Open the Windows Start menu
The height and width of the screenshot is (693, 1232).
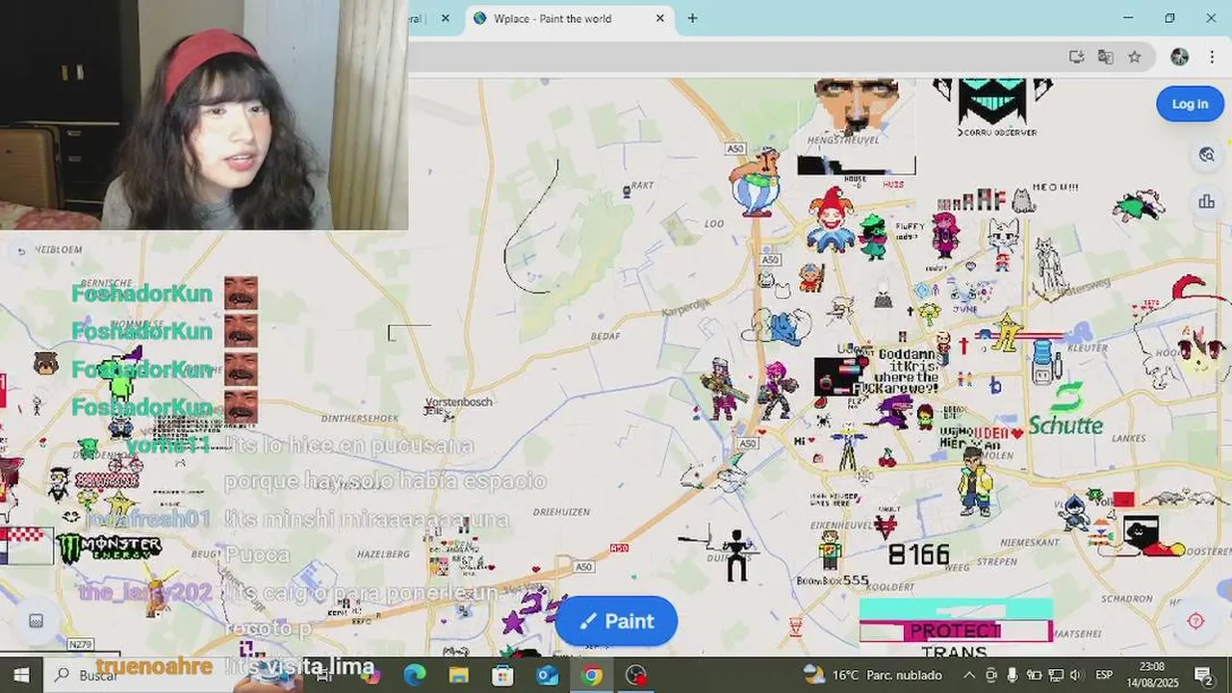tap(21, 675)
